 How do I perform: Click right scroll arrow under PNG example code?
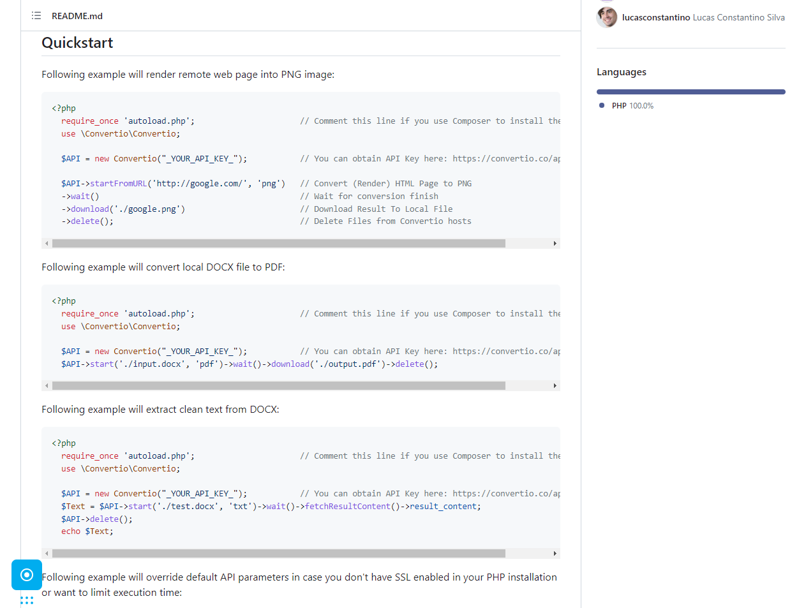[x=555, y=244]
